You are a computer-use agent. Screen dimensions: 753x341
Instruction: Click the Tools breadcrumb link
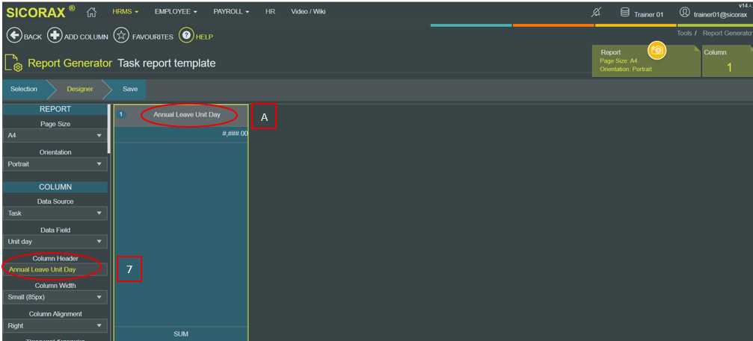tap(684, 34)
